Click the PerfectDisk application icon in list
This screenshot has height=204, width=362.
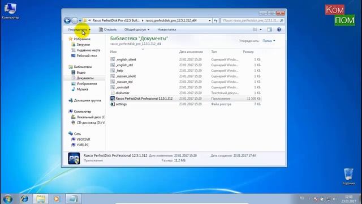point(113,99)
